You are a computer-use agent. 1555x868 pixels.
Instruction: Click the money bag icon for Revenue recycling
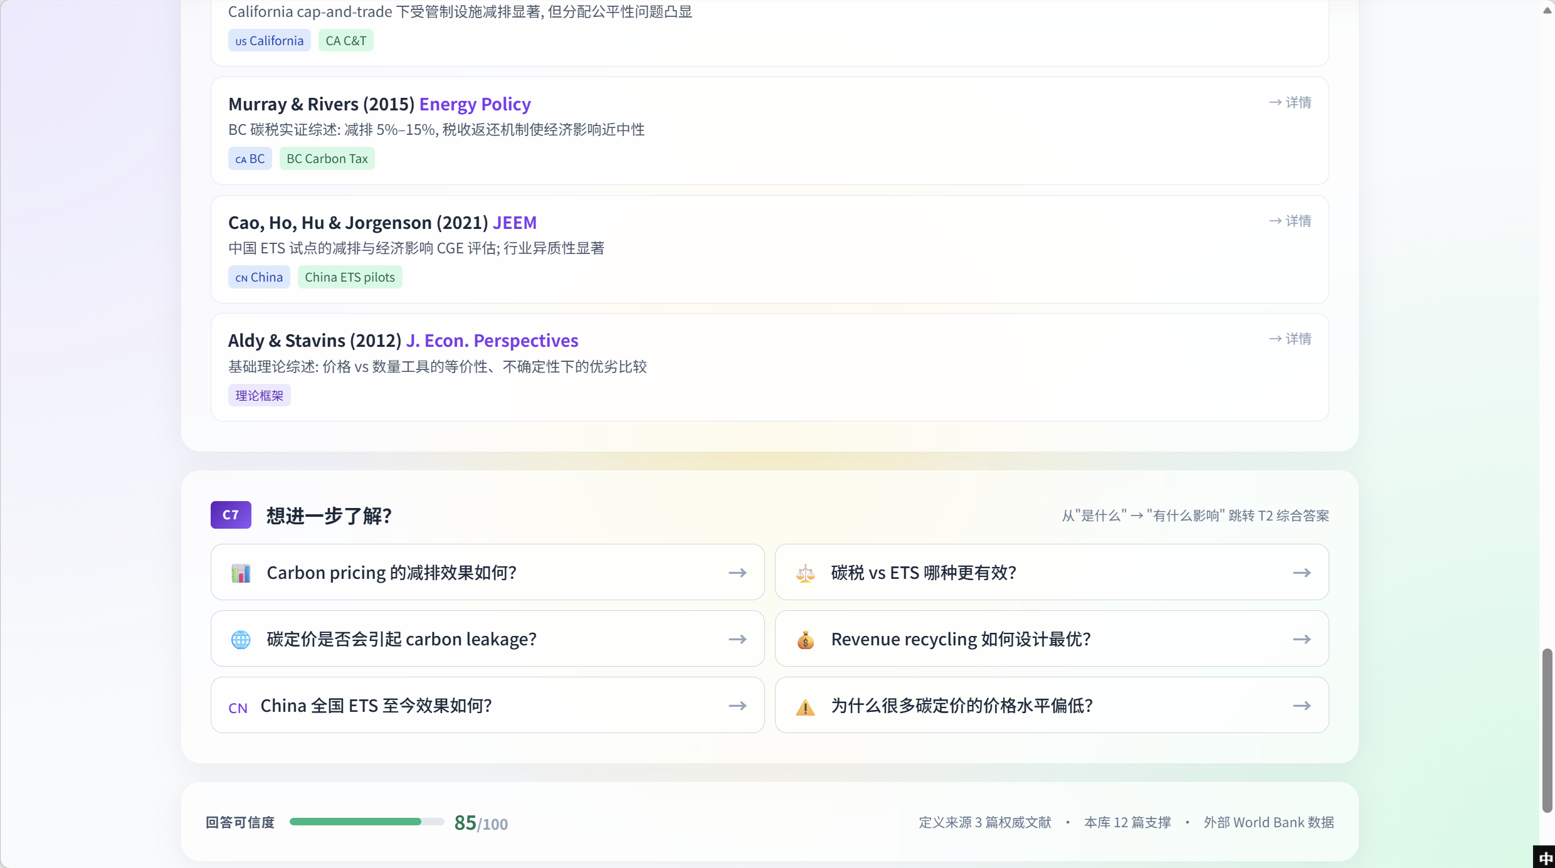pos(805,639)
